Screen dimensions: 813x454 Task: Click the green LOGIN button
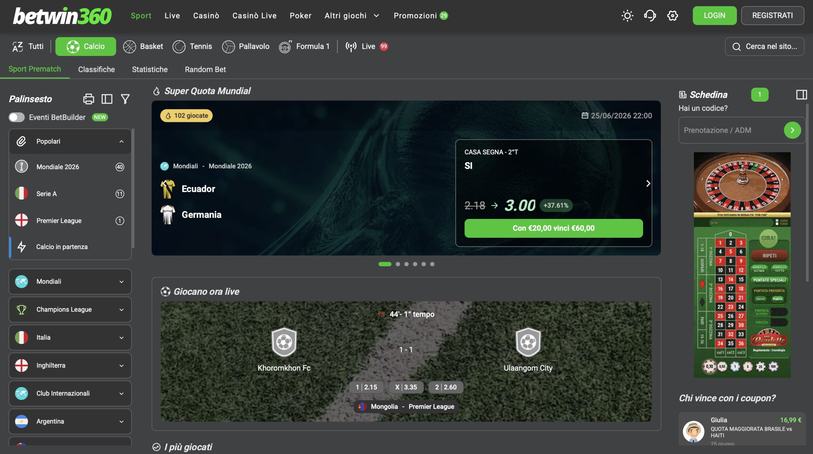pyautogui.click(x=715, y=16)
